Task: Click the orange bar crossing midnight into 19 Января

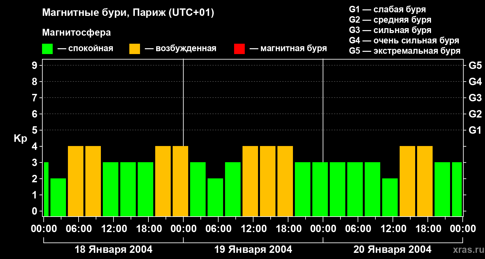Action: [180, 181]
